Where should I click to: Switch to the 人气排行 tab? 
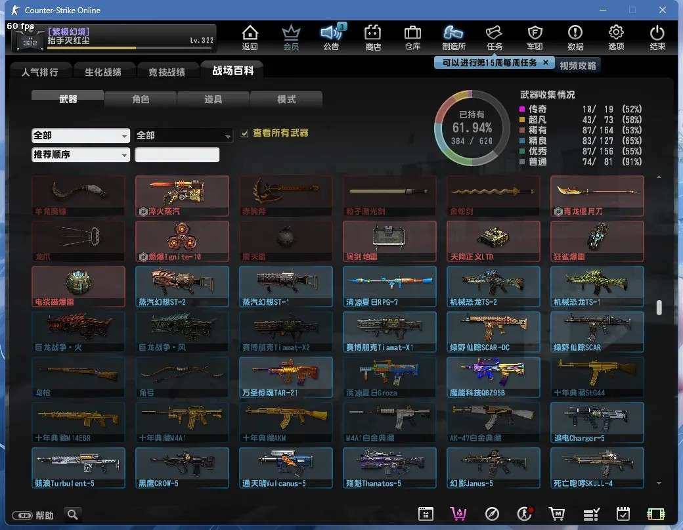click(40, 72)
